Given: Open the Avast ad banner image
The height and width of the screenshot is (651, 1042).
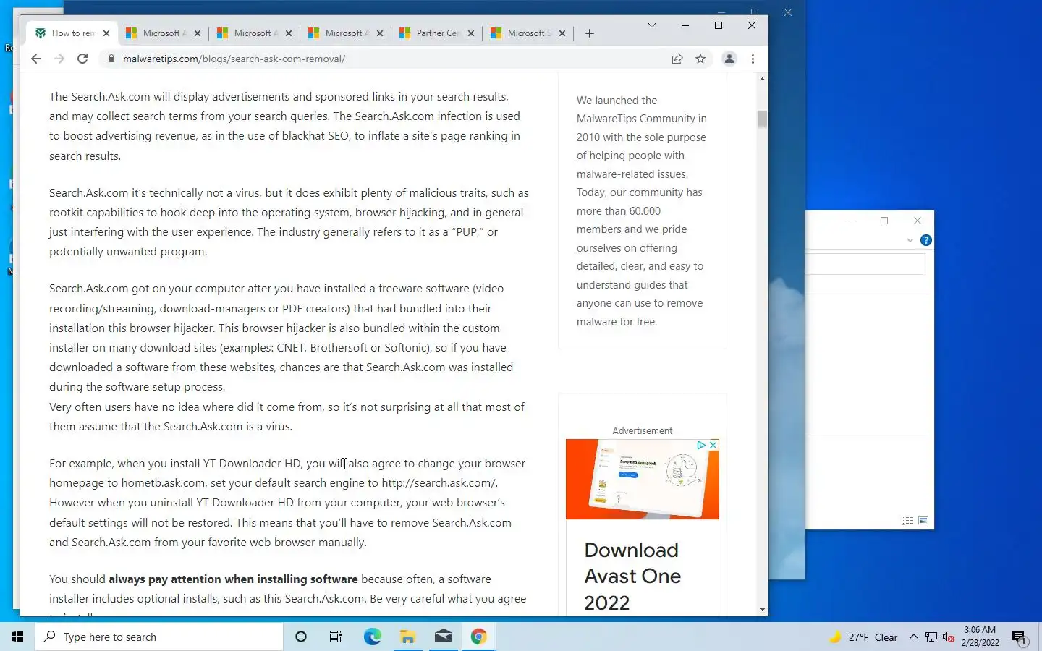Looking at the screenshot, I should (643, 479).
